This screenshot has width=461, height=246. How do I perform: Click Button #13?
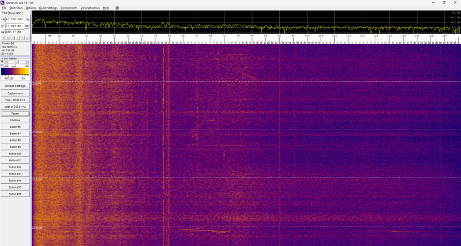click(x=15, y=174)
